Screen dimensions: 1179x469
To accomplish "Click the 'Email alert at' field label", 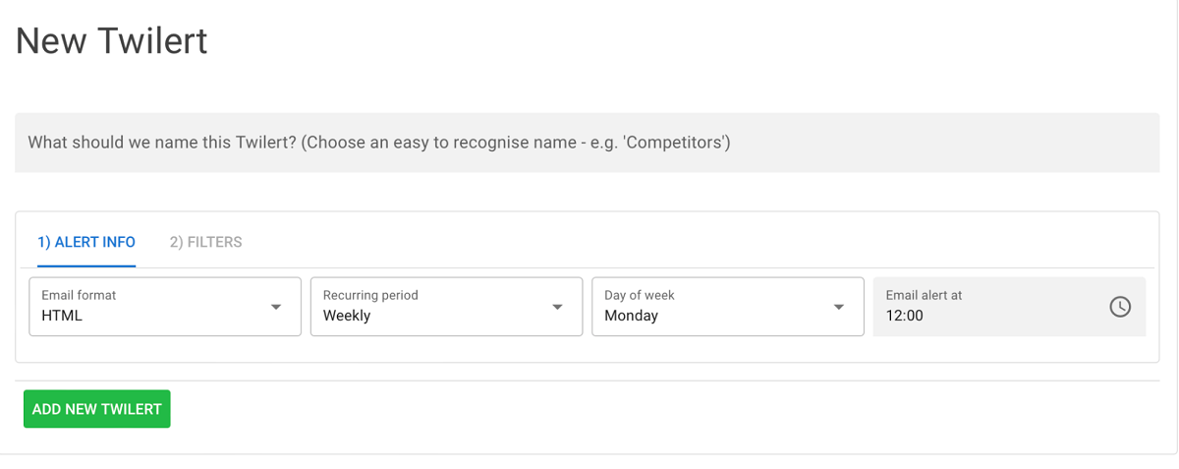I will (924, 295).
